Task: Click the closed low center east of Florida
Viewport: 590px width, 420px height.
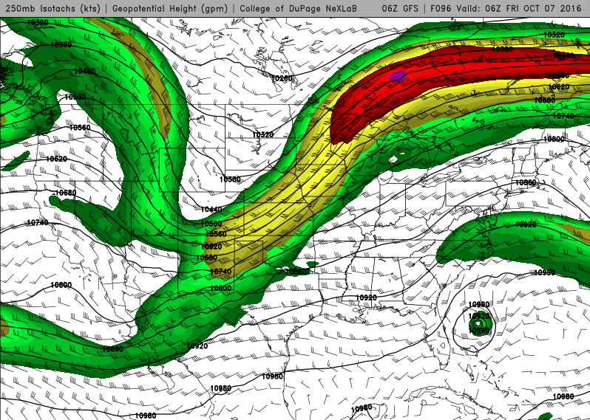Action: click(x=479, y=323)
